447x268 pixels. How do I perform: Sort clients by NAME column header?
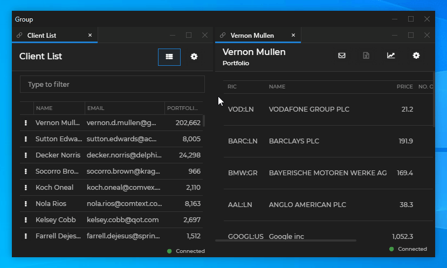click(x=59, y=108)
